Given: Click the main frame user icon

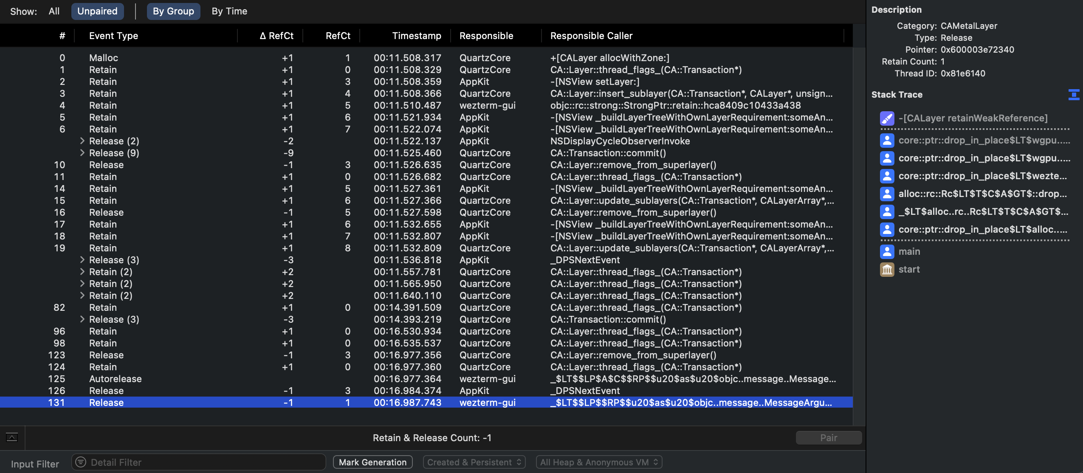Looking at the screenshot, I should (887, 252).
